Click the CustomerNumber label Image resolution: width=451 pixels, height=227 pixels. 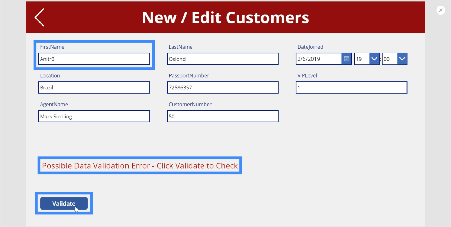pyautogui.click(x=190, y=104)
